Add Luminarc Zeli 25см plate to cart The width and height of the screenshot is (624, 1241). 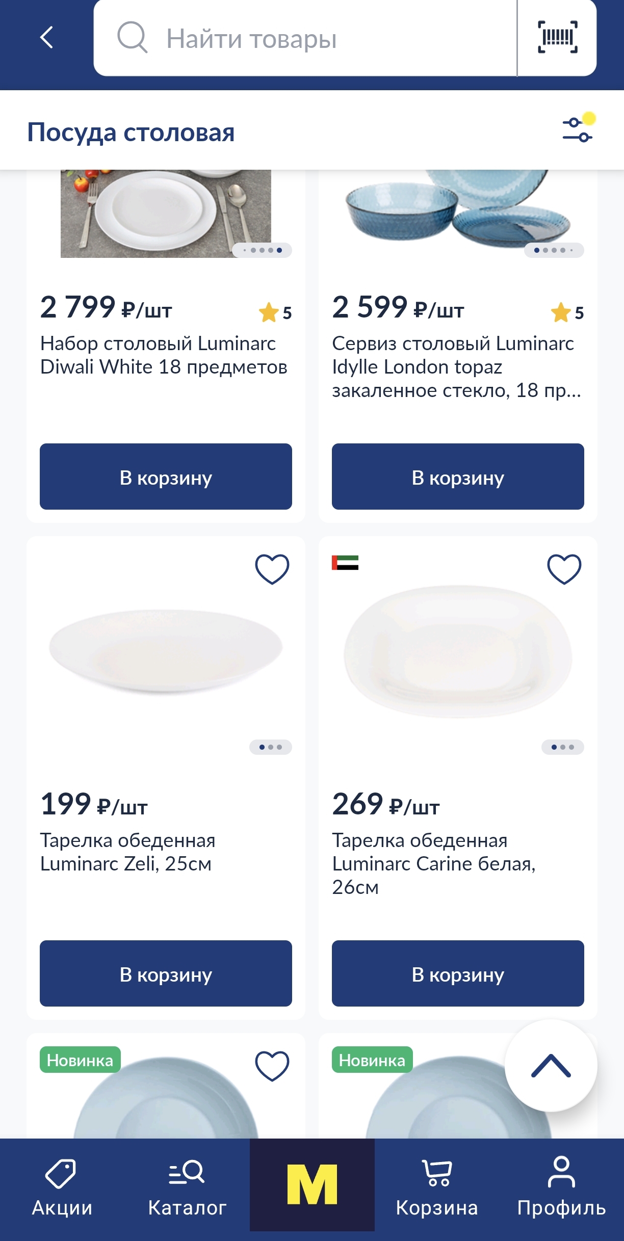pos(166,973)
